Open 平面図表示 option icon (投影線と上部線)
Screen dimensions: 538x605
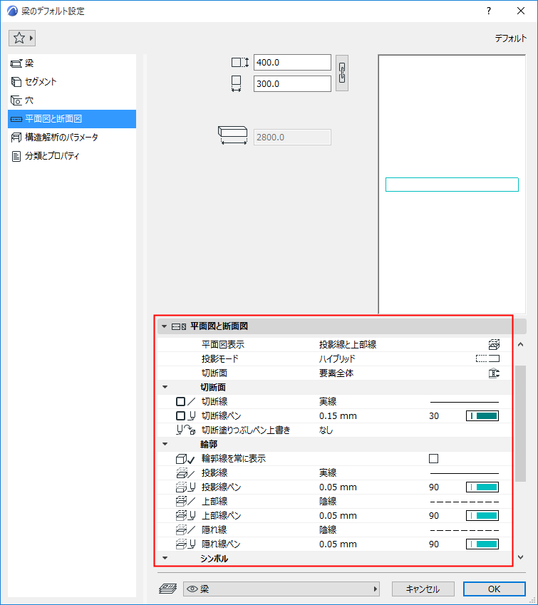[x=494, y=344]
